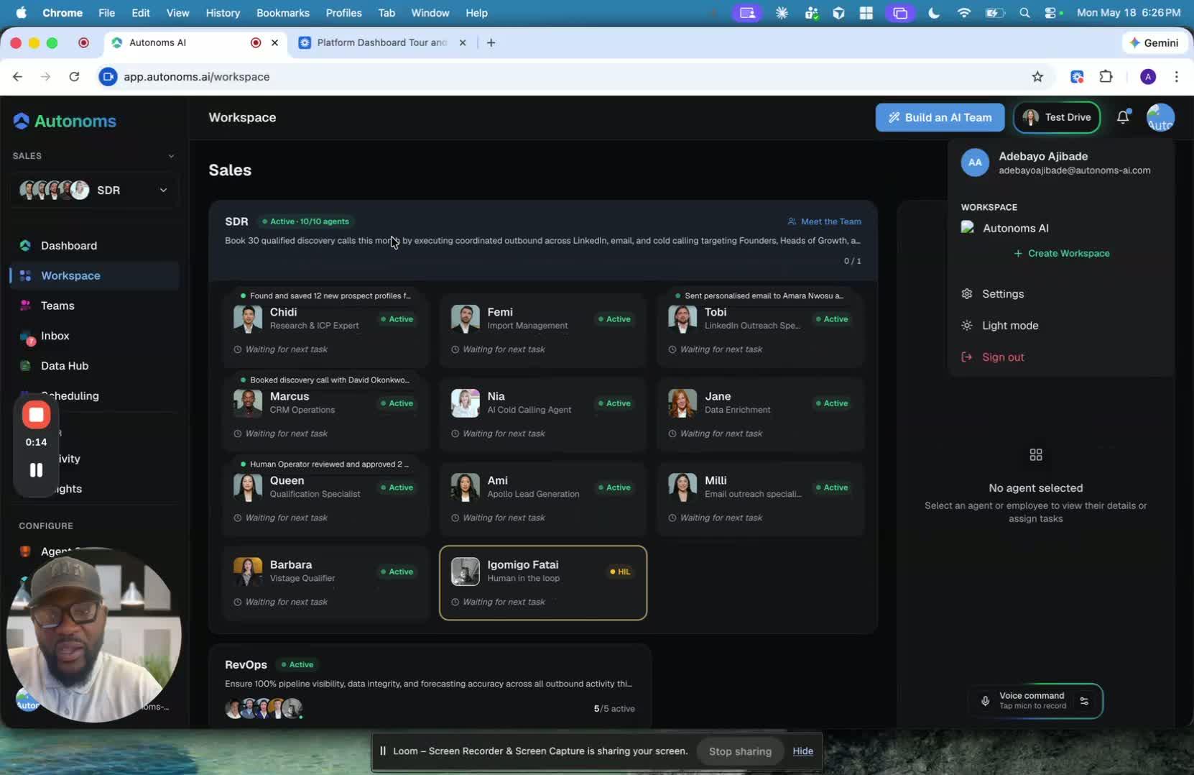This screenshot has height=775, width=1194.
Task: Click the Autonoms logo in sidebar
Action: [x=65, y=121]
